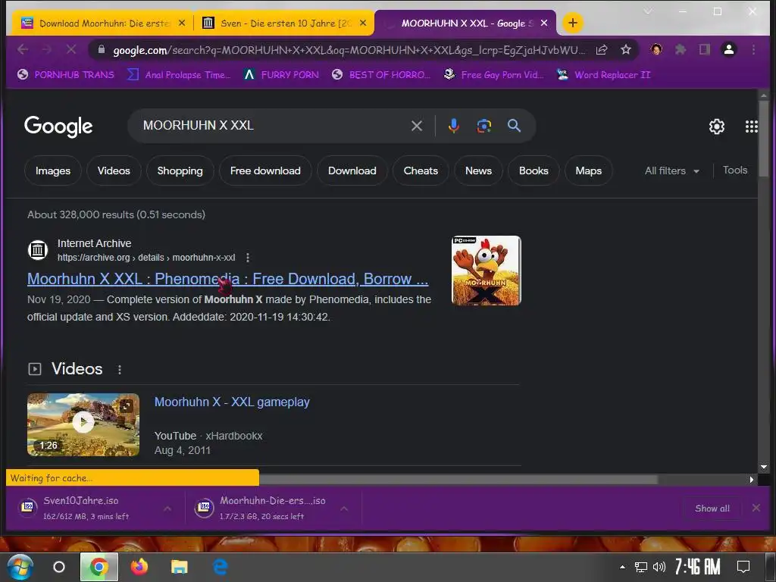Play the Moorhuhn gameplay video thumbnail
This screenshot has width=776, height=582.
tap(83, 424)
